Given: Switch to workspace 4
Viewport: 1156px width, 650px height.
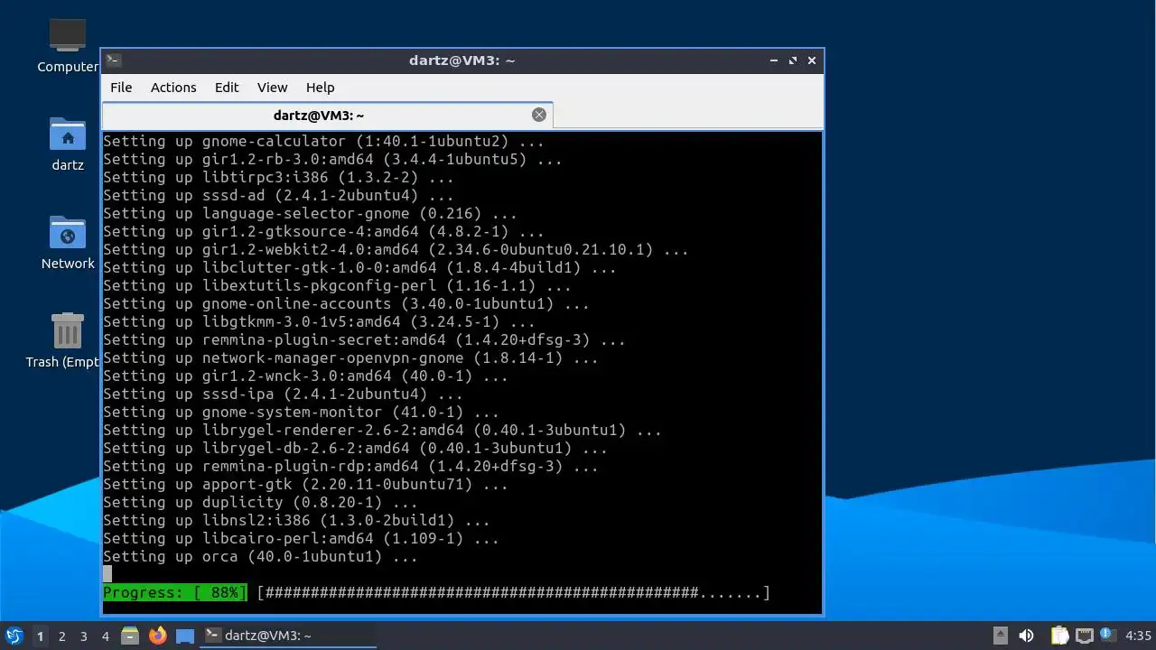Looking at the screenshot, I should click(x=106, y=636).
